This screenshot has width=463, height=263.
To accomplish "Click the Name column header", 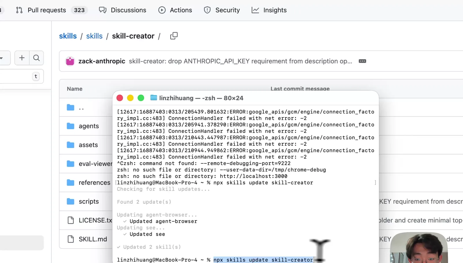I will pyautogui.click(x=75, y=89).
